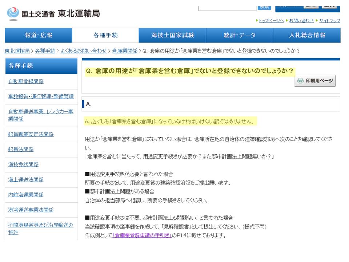
Task: Select 事故報告・運行管理・整備管理 sidebar link
Action: pos(41,96)
